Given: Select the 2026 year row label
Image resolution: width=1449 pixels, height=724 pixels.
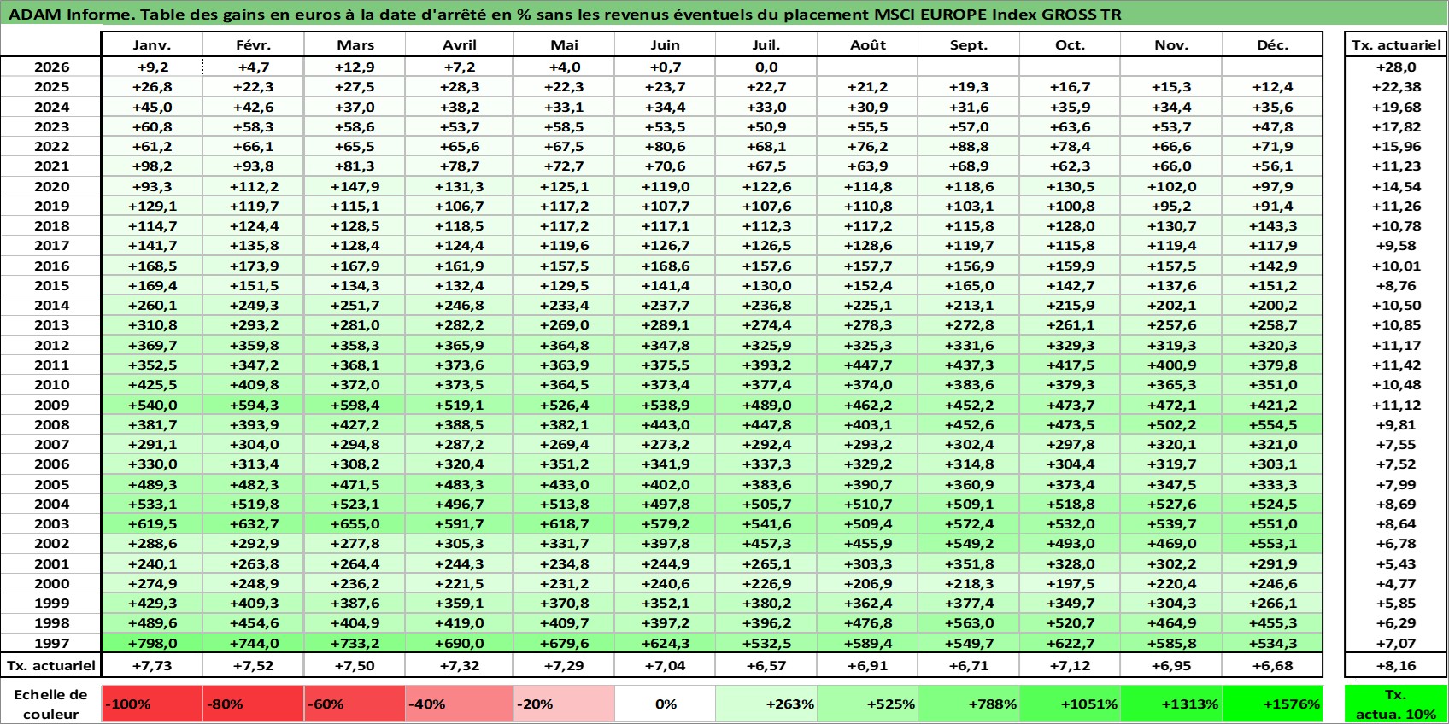Looking at the screenshot, I should tap(51, 67).
